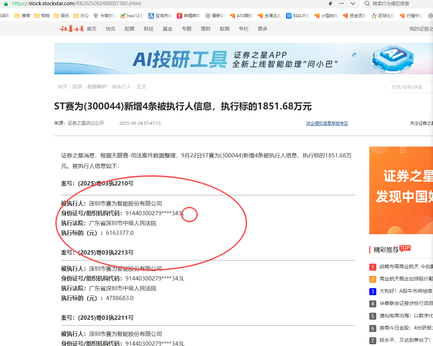This screenshot has height=346, width=433.
Task: Click the 被执行人 breadcrumb link
Action: (x=121, y=87)
